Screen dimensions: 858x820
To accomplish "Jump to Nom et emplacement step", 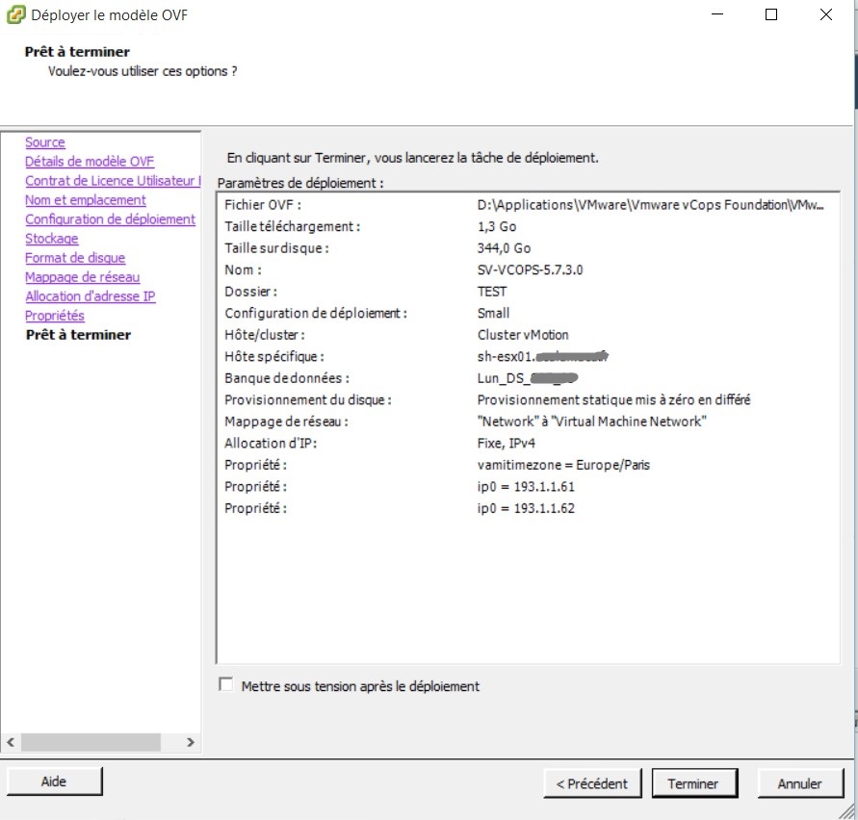I will tap(86, 199).
